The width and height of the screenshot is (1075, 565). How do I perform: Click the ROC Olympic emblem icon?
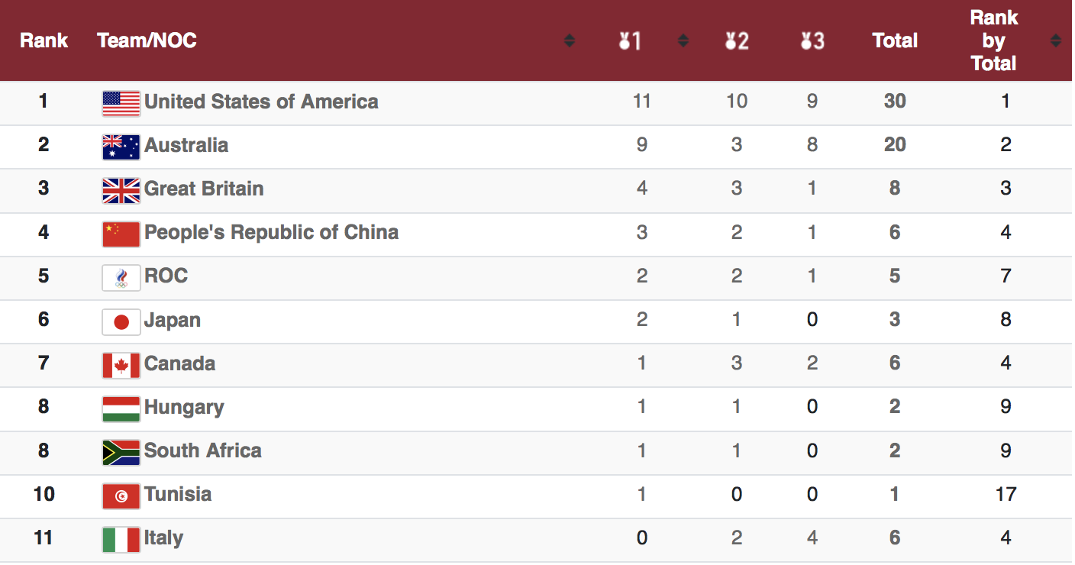click(x=121, y=277)
